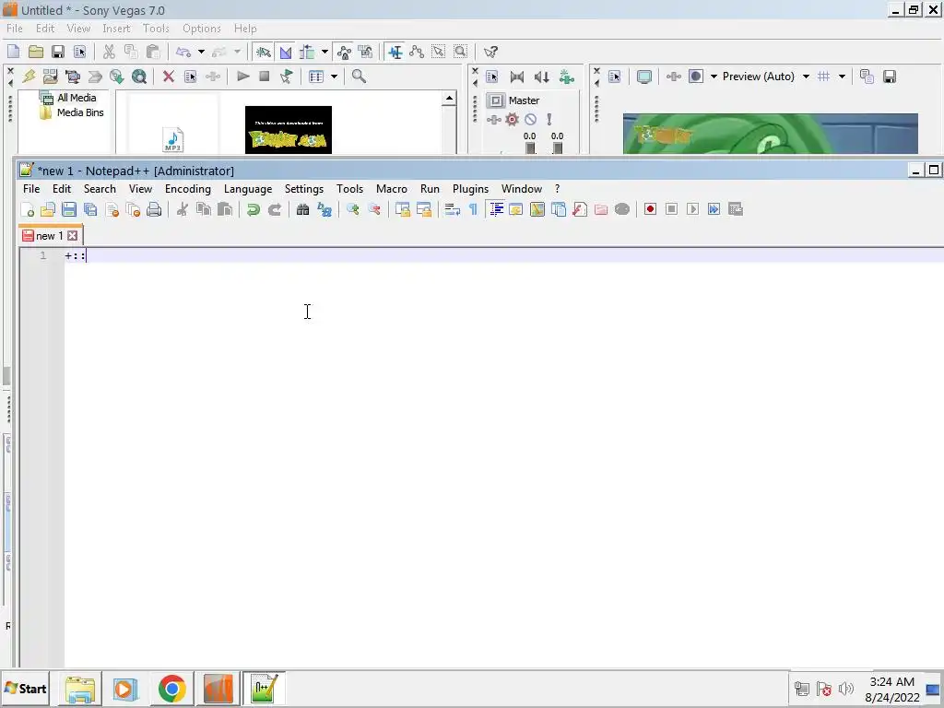Click the Properties icon in Vegas main toolbar

(x=79, y=52)
